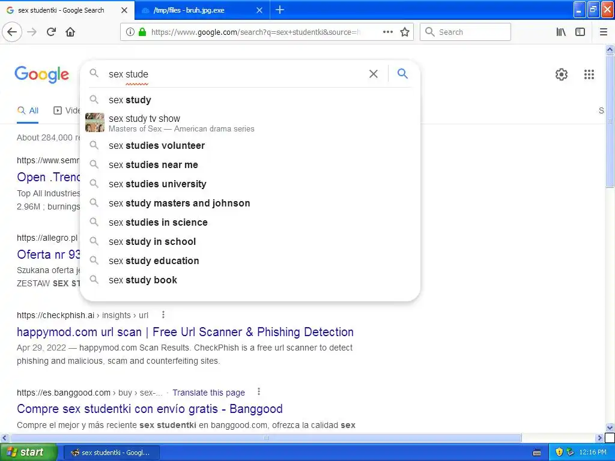Show site information icon in address bar

click(130, 32)
